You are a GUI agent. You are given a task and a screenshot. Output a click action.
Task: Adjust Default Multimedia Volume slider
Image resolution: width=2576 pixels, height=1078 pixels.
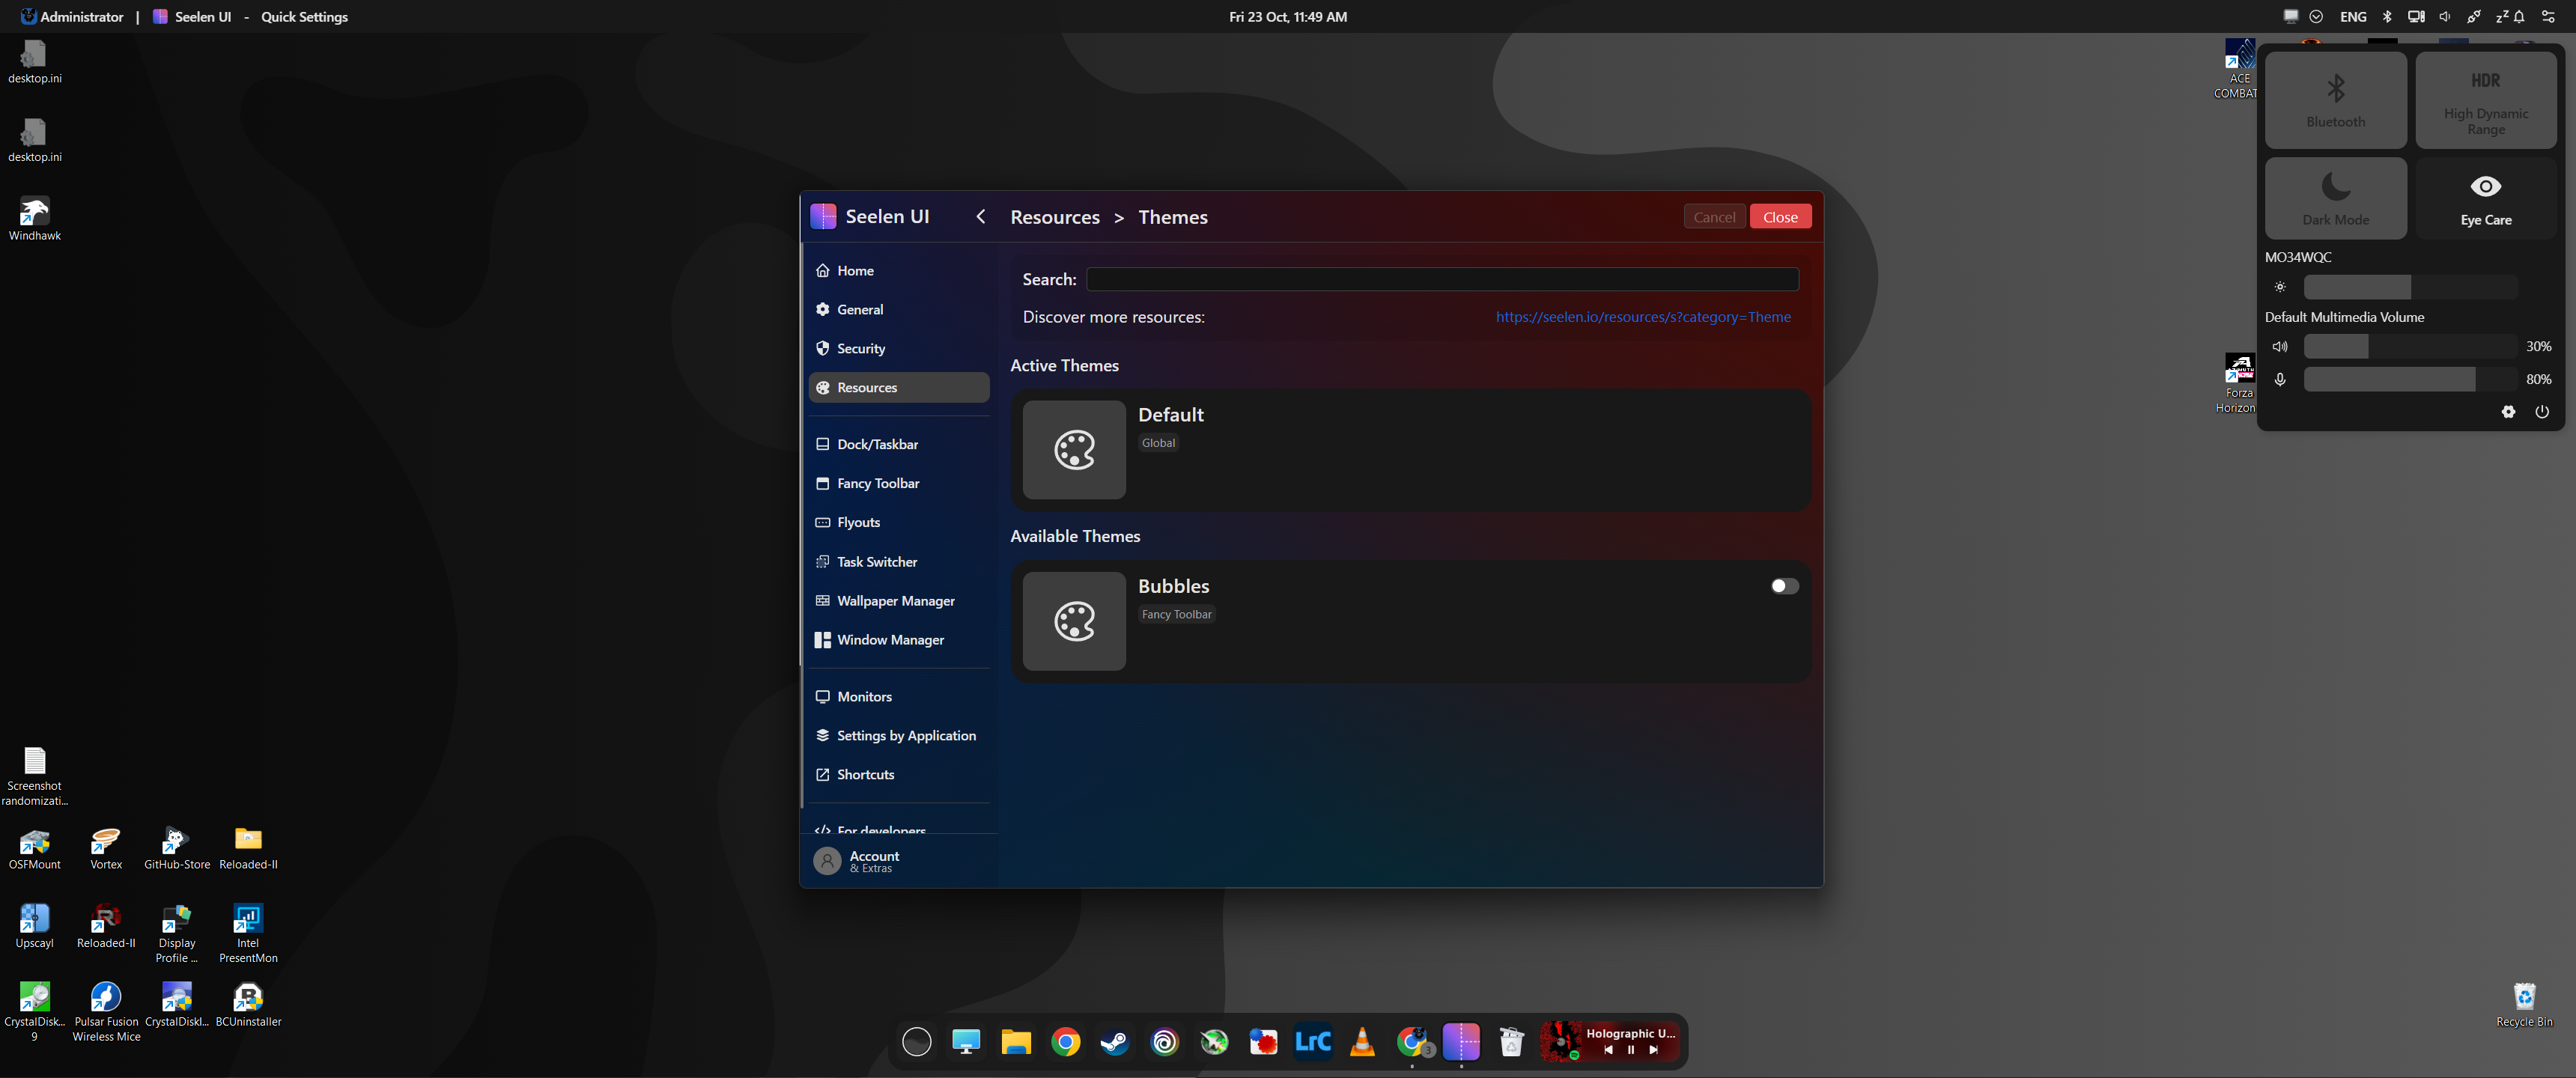click(x=2410, y=346)
